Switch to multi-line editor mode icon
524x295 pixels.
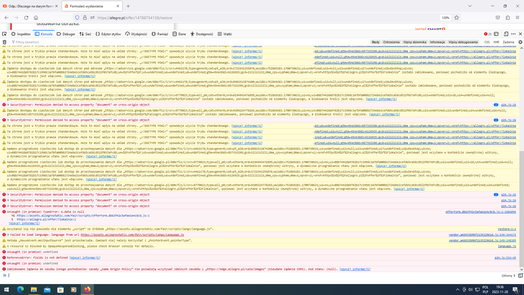[x=520, y=276]
